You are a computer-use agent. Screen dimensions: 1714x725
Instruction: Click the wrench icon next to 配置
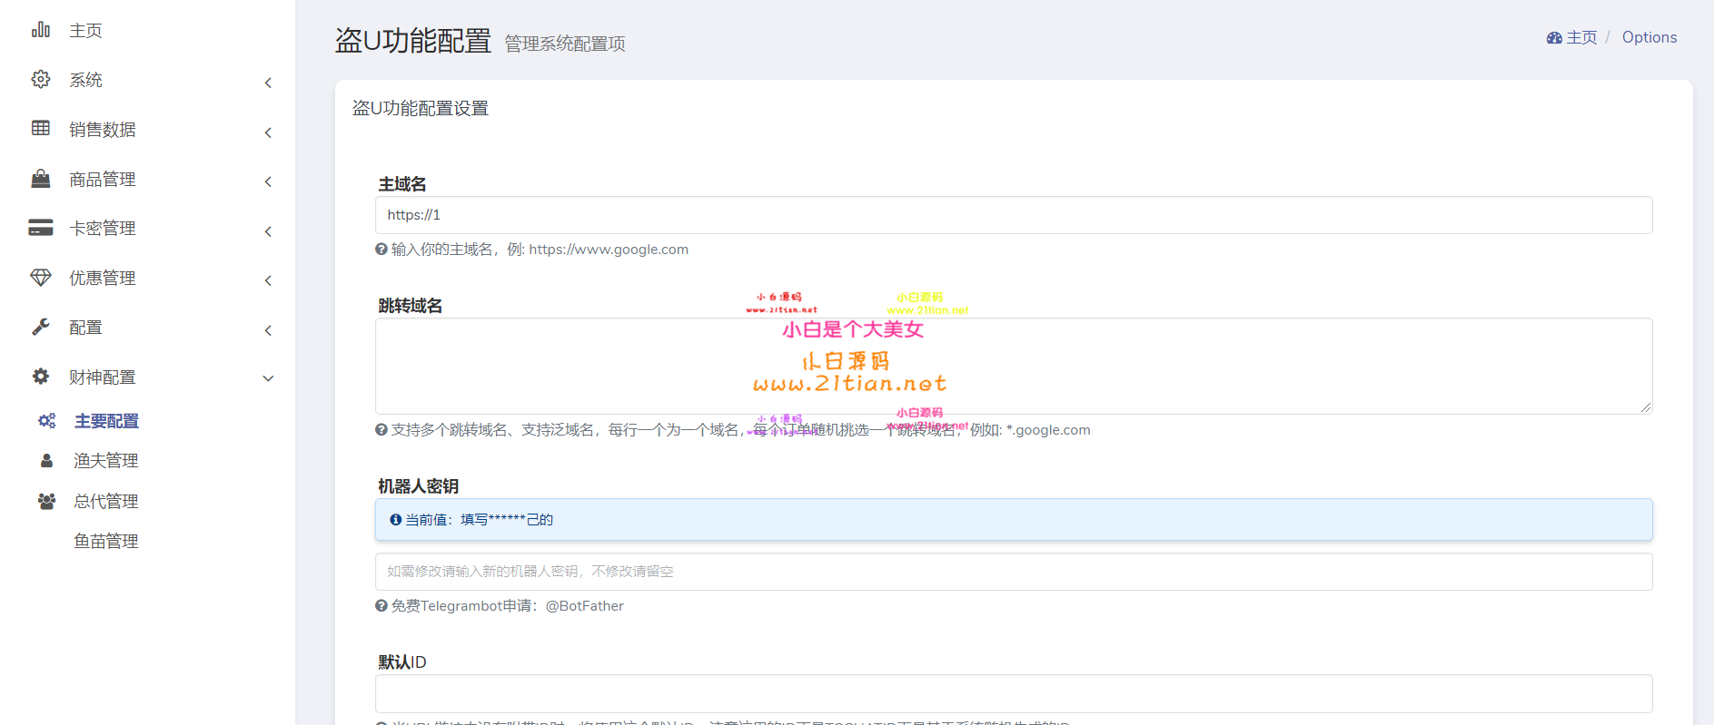pos(41,327)
